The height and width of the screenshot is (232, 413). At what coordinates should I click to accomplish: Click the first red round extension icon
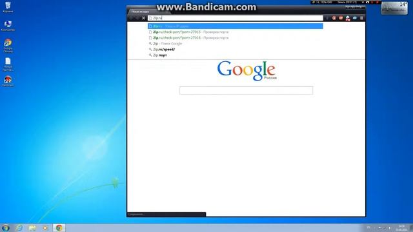click(334, 18)
